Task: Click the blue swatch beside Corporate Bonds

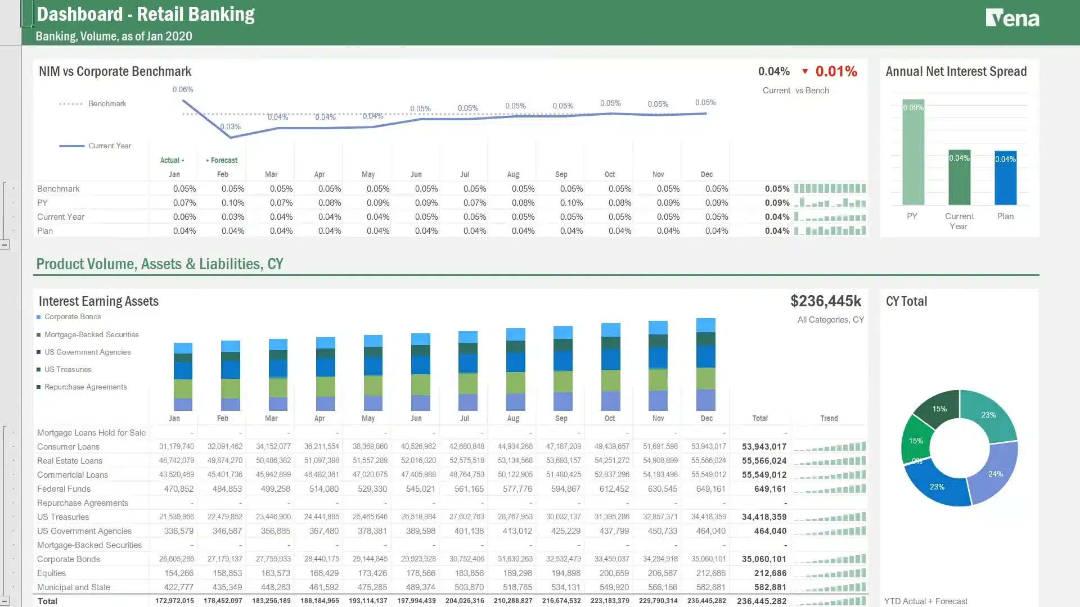Action: click(39, 316)
